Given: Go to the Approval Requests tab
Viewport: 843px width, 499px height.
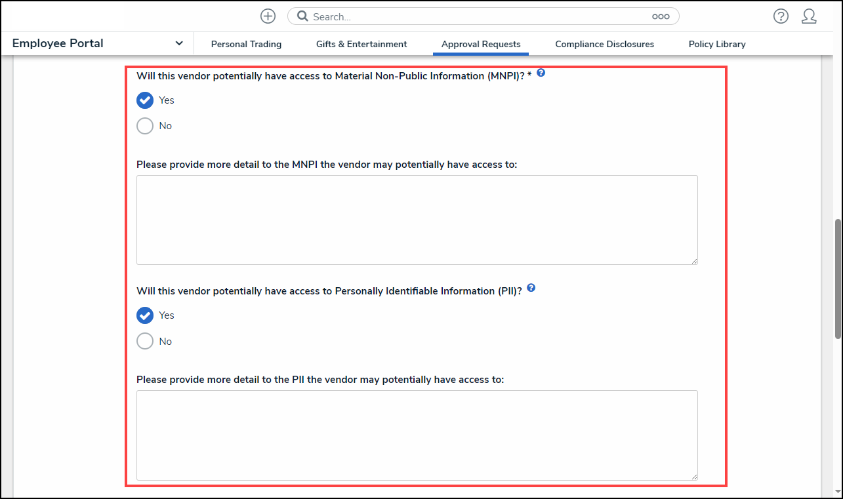Looking at the screenshot, I should (x=481, y=44).
